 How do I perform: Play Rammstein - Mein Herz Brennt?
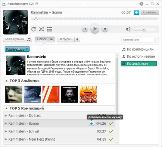click(6, 139)
